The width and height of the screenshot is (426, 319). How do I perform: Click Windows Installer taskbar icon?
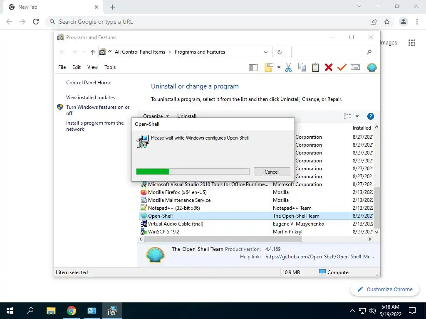[x=112, y=311]
